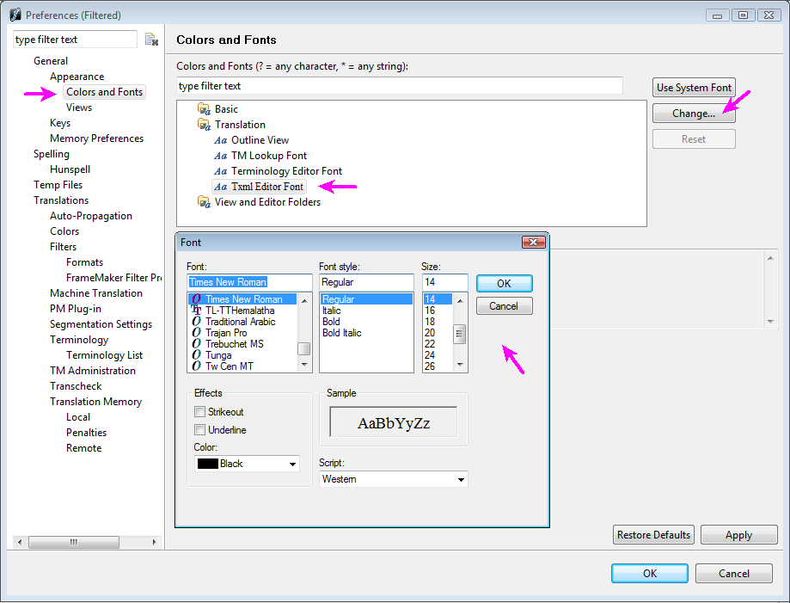The height and width of the screenshot is (603, 790).
Task: Click the Times New Roman font type icon
Action: tap(197, 299)
